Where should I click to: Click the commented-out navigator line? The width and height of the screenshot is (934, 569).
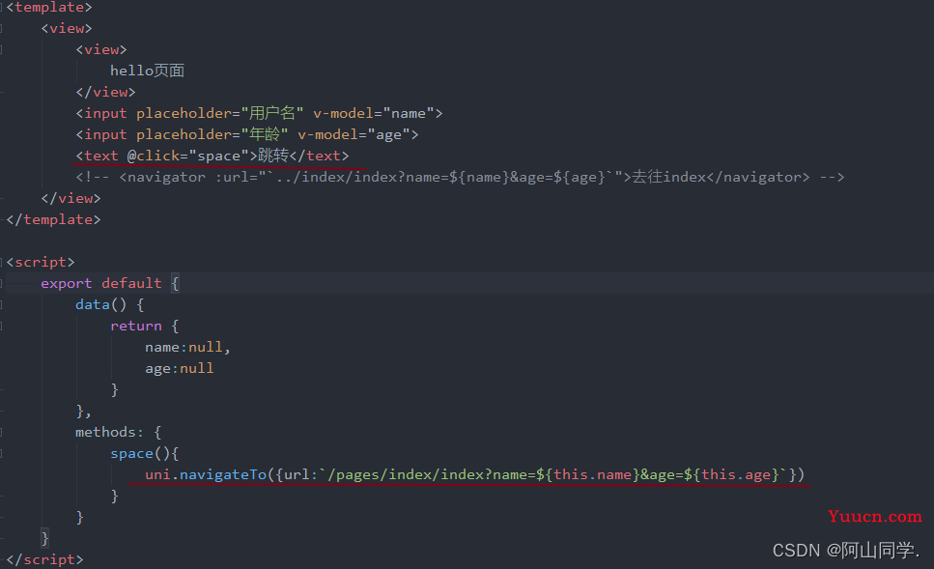click(x=460, y=177)
